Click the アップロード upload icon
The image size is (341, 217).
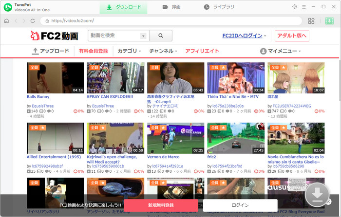35,51
